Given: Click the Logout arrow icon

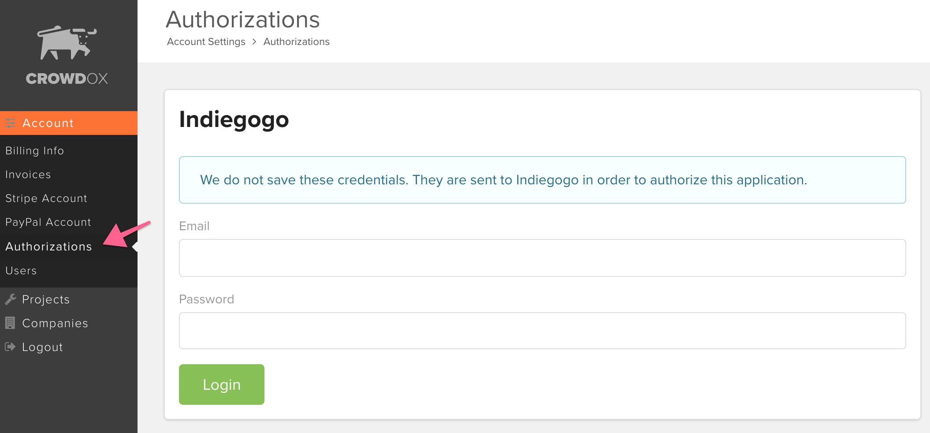Looking at the screenshot, I should pyautogui.click(x=10, y=347).
